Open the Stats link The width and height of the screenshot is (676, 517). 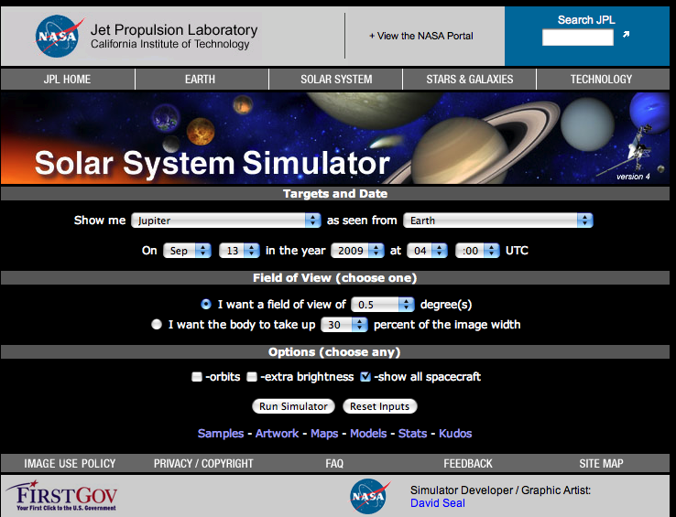coord(412,434)
